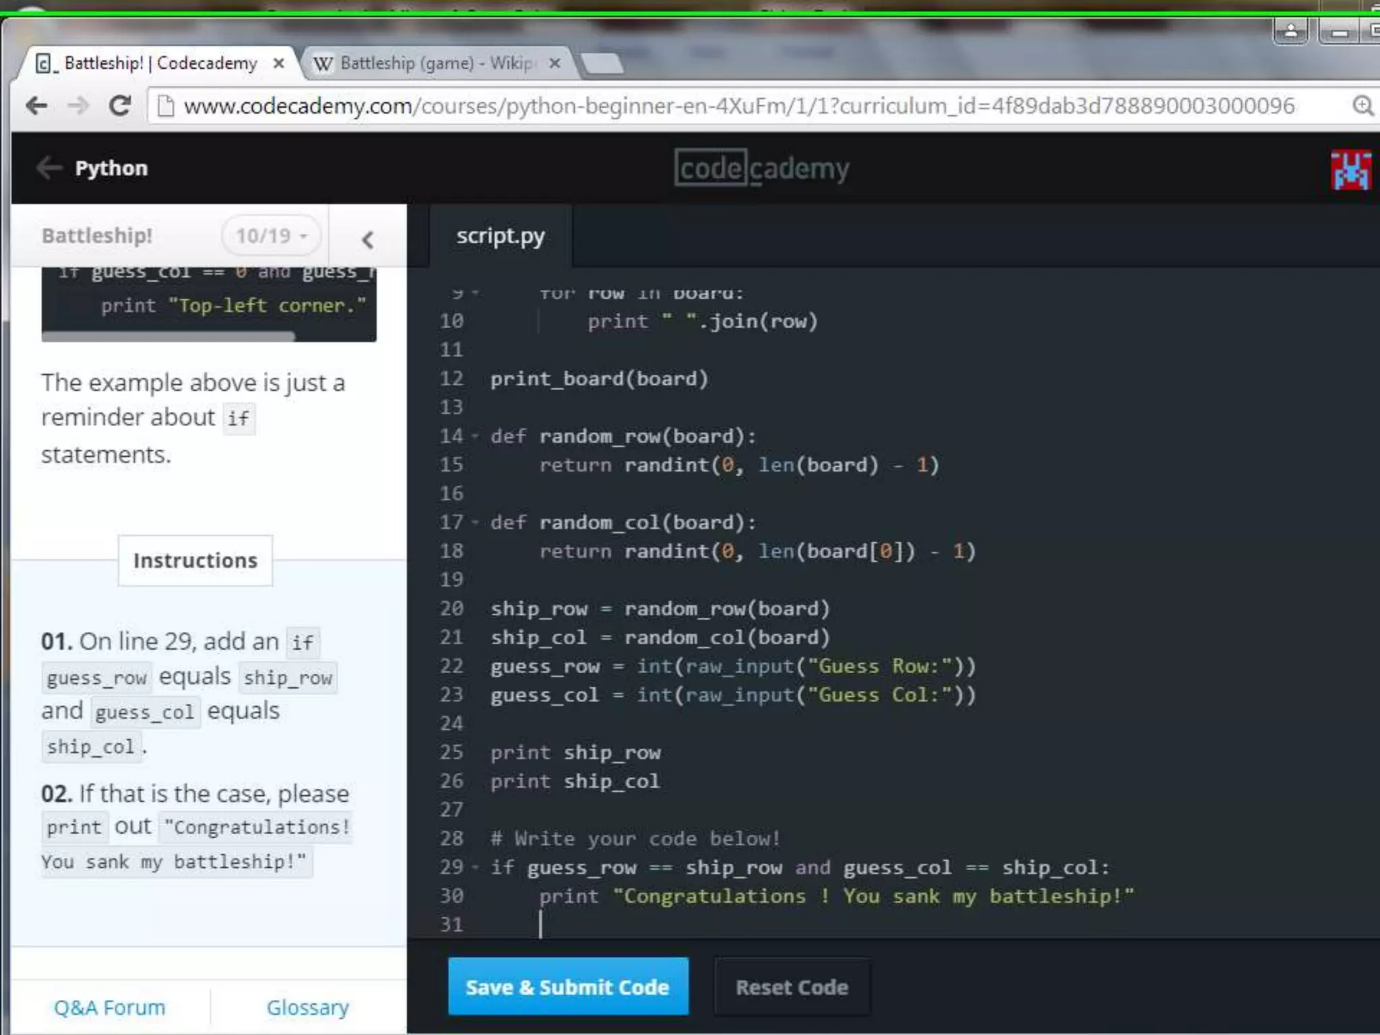Collapse the fold arrow on line 29
Image resolution: width=1380 pixels, height=1035 pixels.
tap(475, 868)
